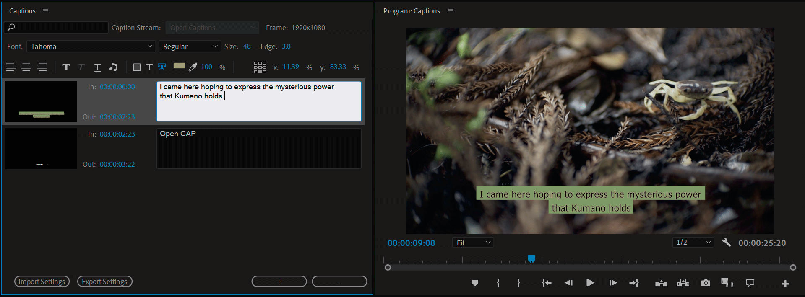Add Marker in program monitor
Image resolution: width=805 pixels, height=297 pixels.
point(475,283)
